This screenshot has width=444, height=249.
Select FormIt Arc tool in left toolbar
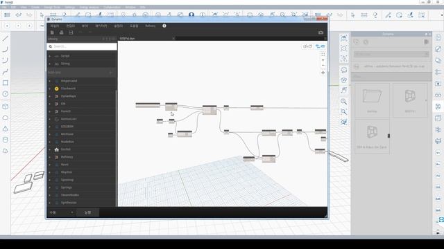click(x=5, y=49)
